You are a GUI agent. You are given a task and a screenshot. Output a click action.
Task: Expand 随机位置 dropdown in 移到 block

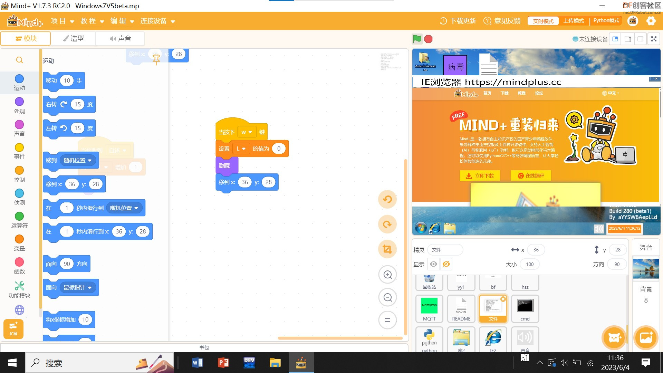pyautogui.click(x=78, y=160)
